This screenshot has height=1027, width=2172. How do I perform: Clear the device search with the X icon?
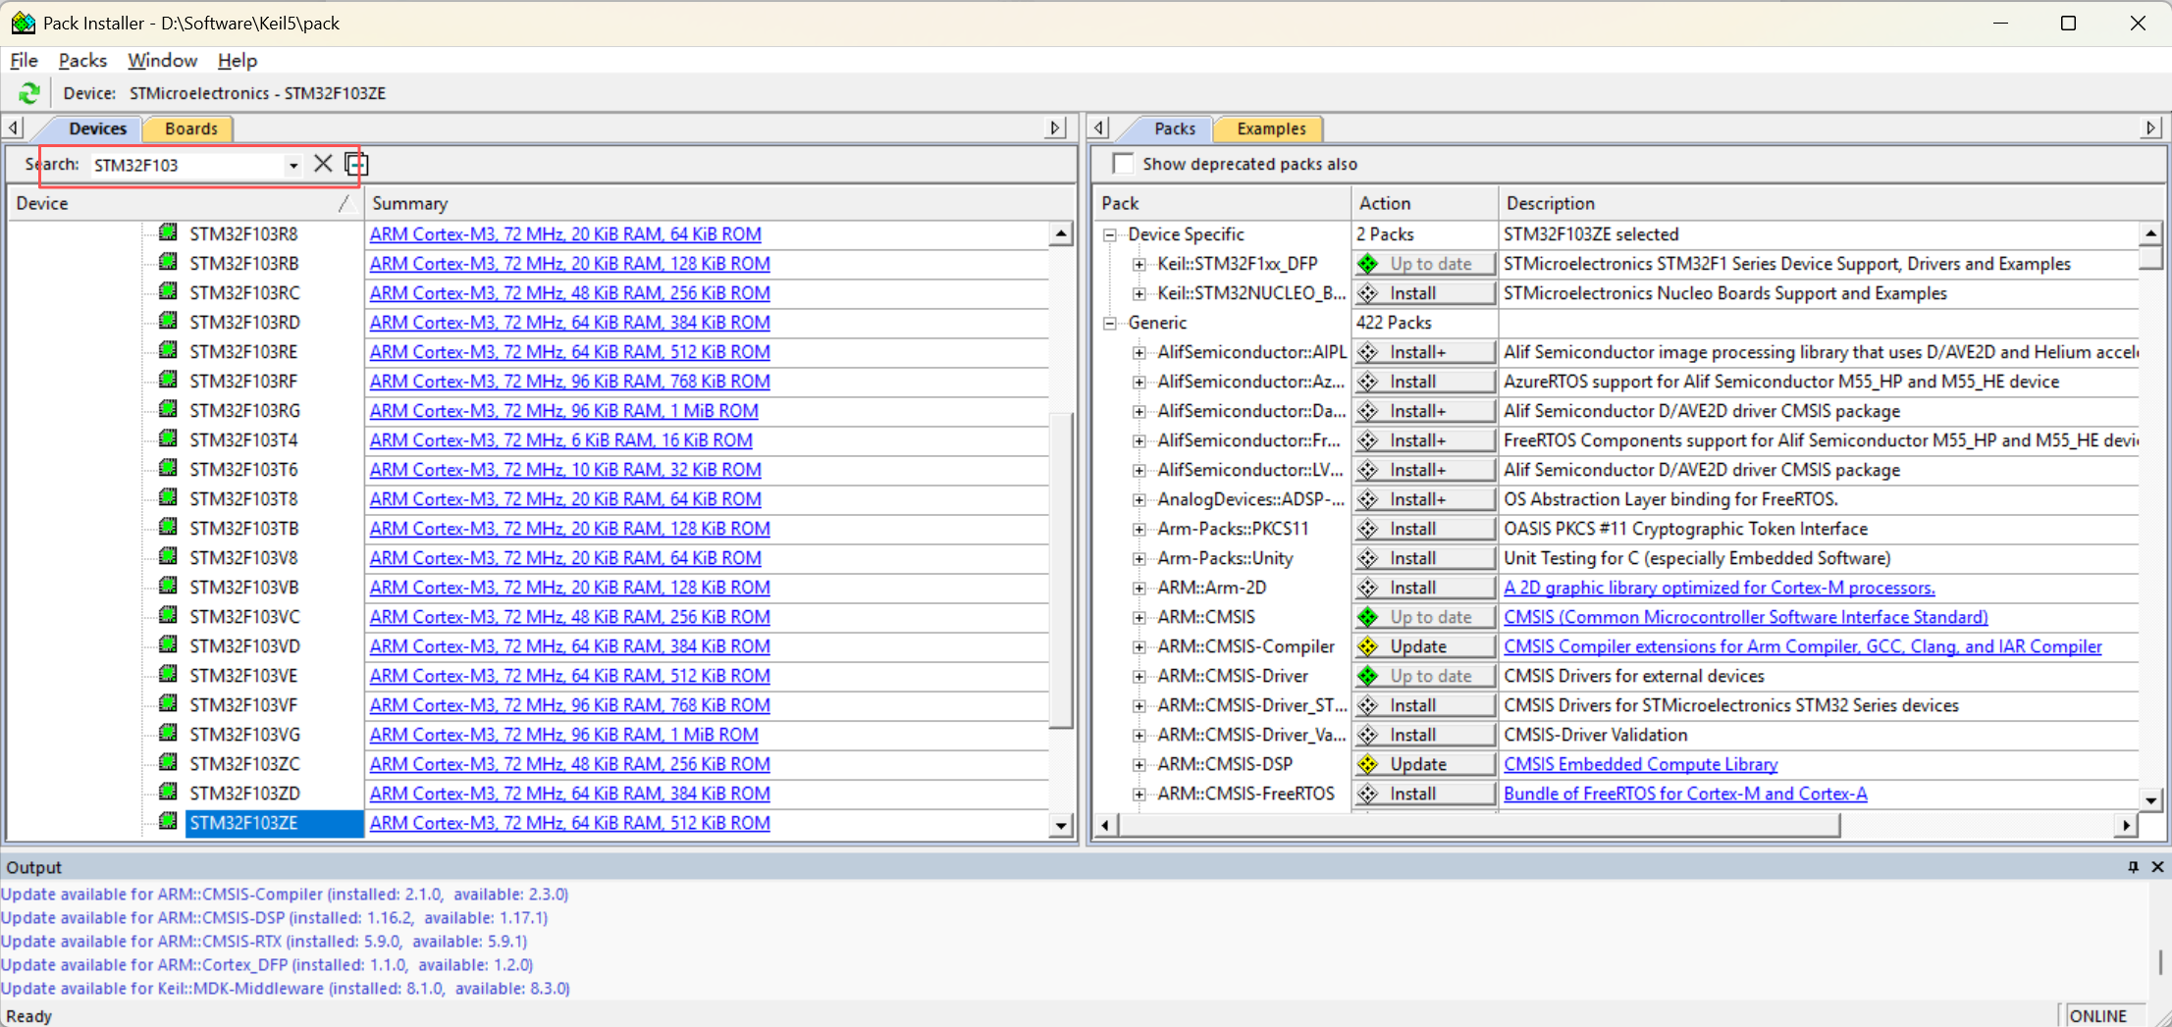pyautogui.click(x=323, y=164)
